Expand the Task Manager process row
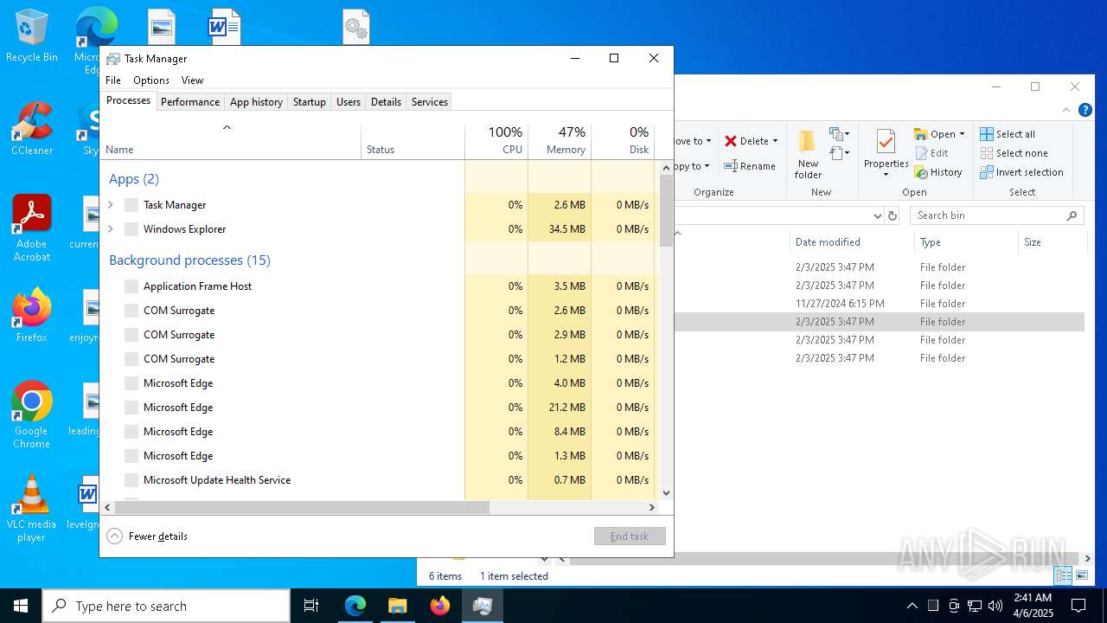This screenshot has width=1107, height=623. (110, 205)
